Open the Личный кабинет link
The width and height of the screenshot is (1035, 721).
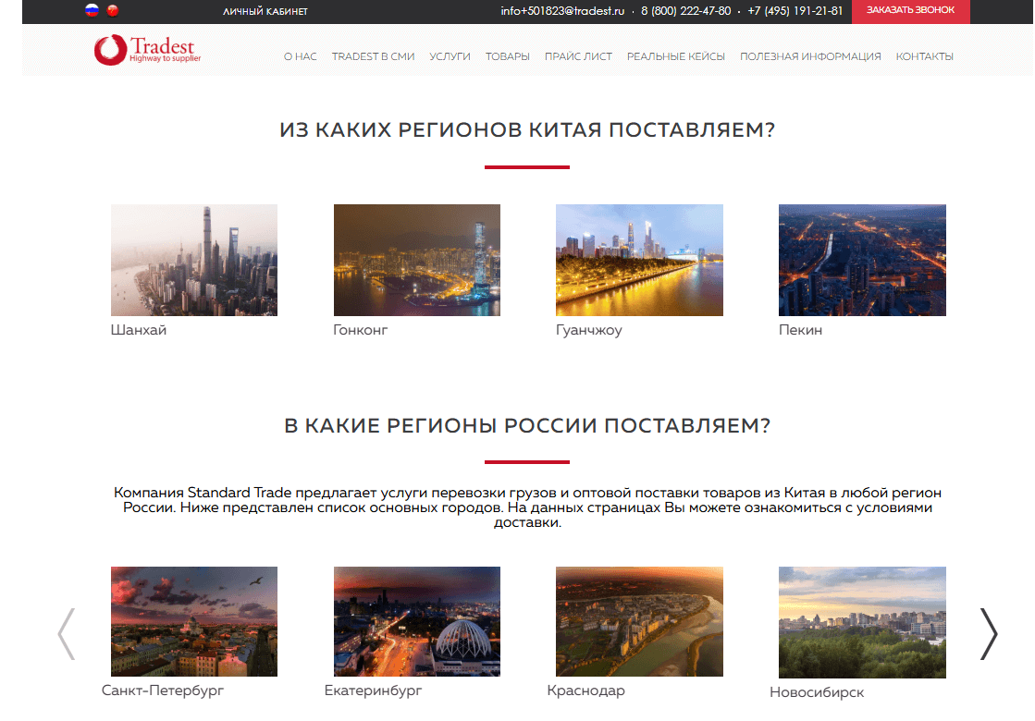(265, 12)
